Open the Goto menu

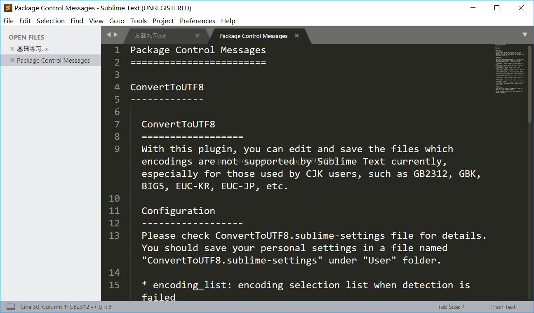117,21
